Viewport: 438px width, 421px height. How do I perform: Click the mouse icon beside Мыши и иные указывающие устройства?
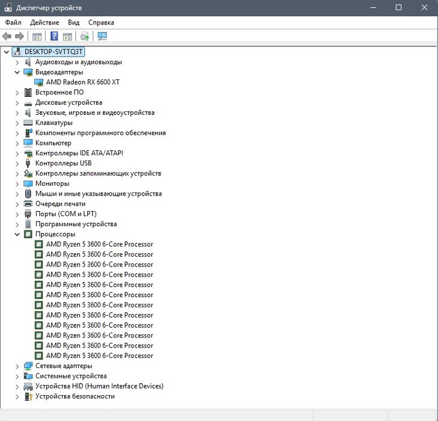point(28,194)
